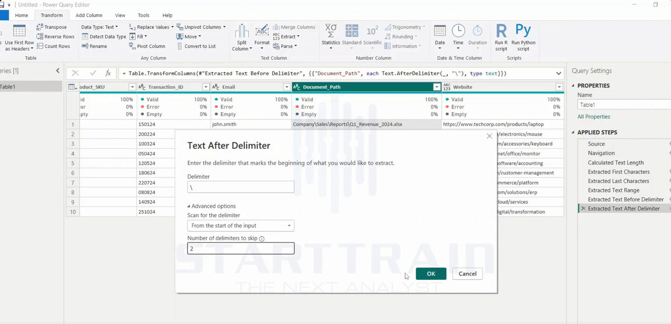671x324 pixels.
Task: Open Use First Row as Headers
Action: tap(19, 38)
